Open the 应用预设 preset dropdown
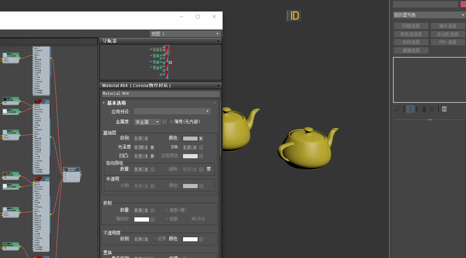The width and height of the screenshot is (466, 258). tap(172, 112)
